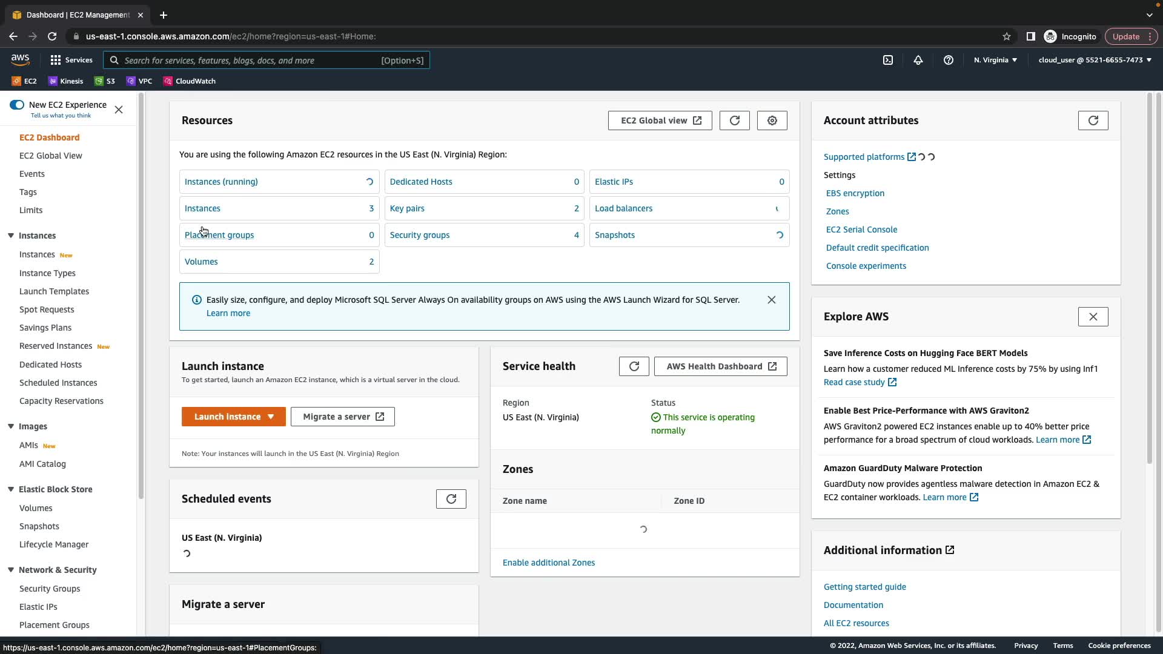Refresh the Resources panel

[734, 121]
